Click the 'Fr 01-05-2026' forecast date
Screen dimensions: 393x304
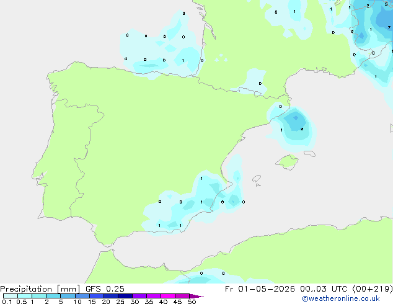260,289
